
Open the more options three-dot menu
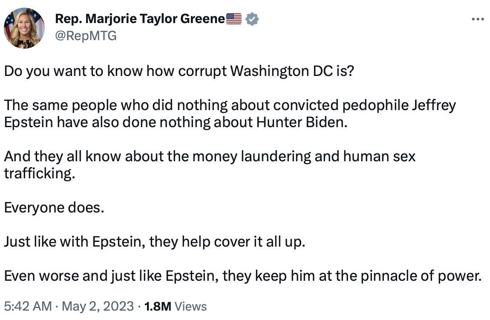478,20
